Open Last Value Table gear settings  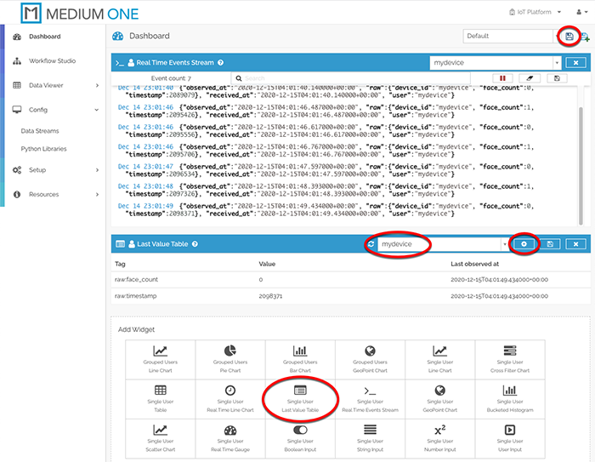click(x=524, y=244)
